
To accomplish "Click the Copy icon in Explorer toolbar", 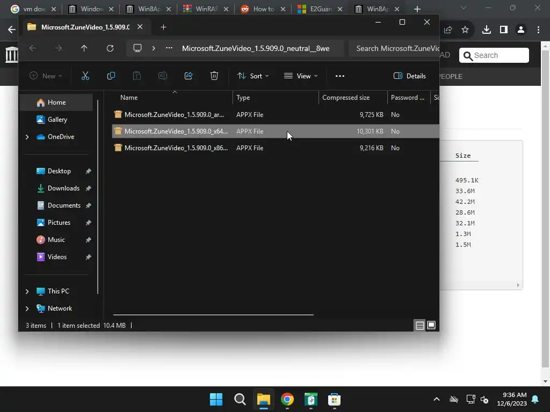I will click(111, 76).
